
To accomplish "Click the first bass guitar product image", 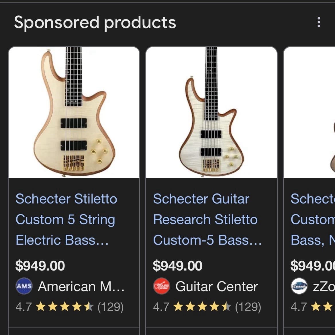I will tap(74, 112).
